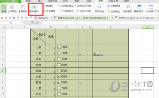Screen dimensions: 159x98
Task: Expand the Arrange Windows (重排窗口) dropdown arrow
Action: click(x=144, y=11)
